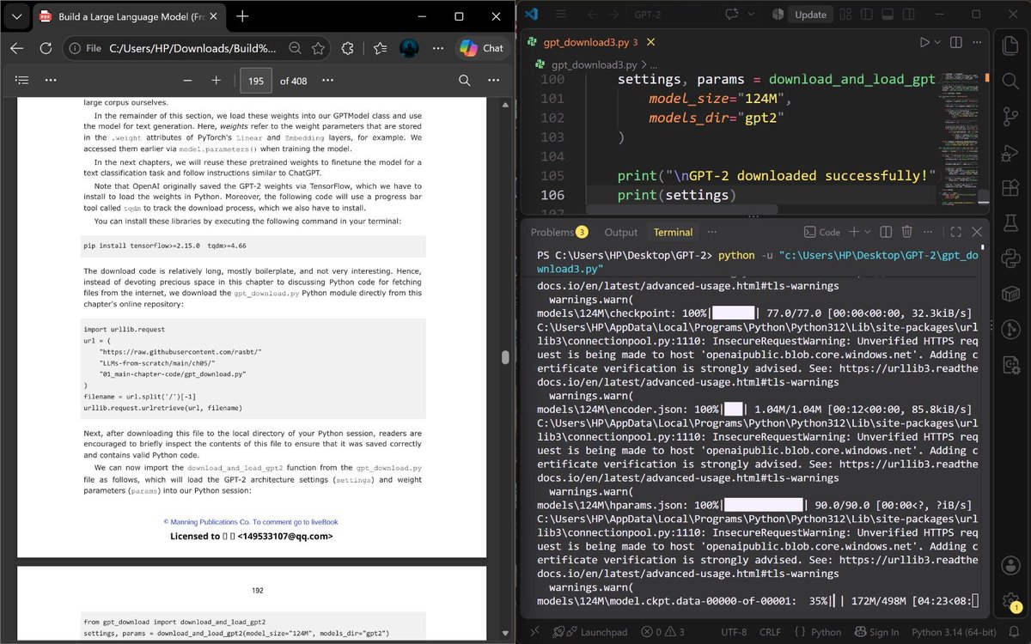
Task: Maximize the terminal panel size
Action: (955, 232)
